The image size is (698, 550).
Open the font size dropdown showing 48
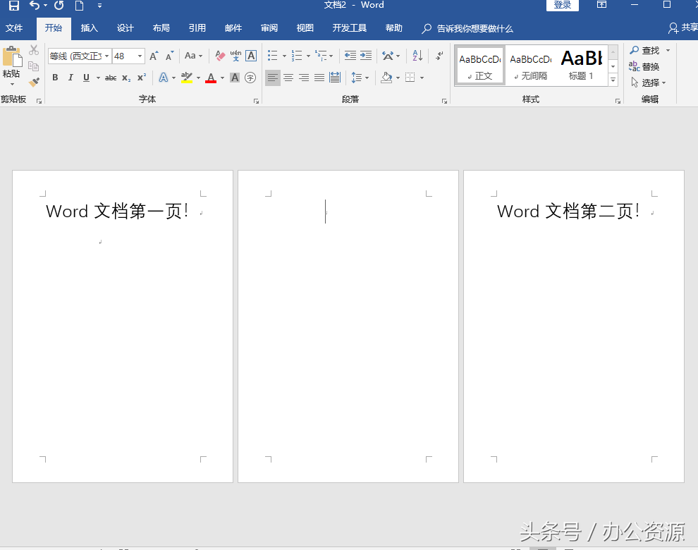click(140, 56)
